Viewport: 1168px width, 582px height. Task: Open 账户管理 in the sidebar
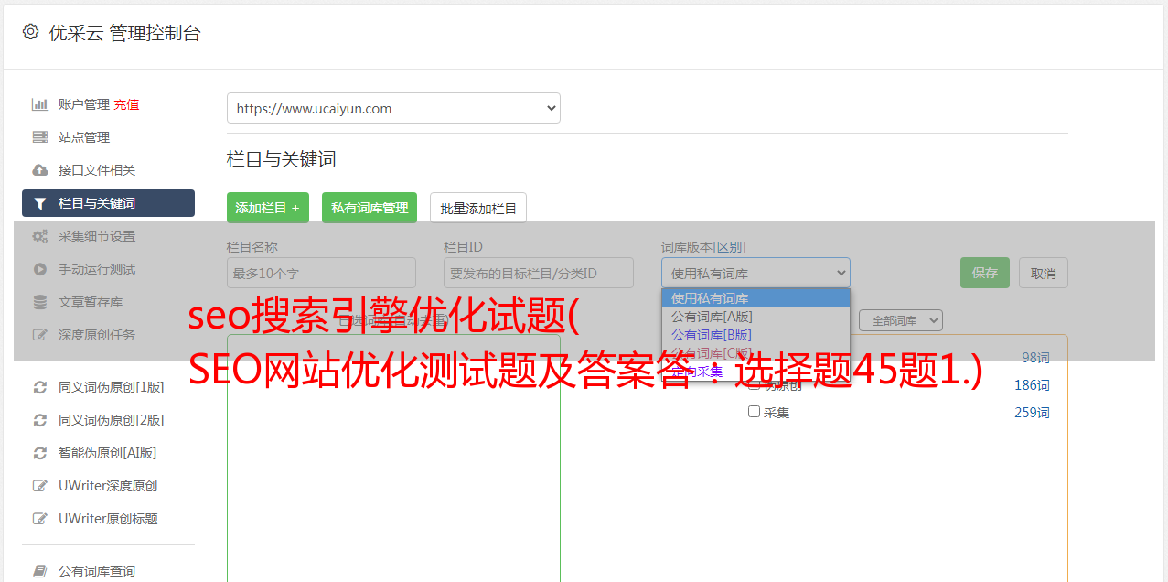83,104
